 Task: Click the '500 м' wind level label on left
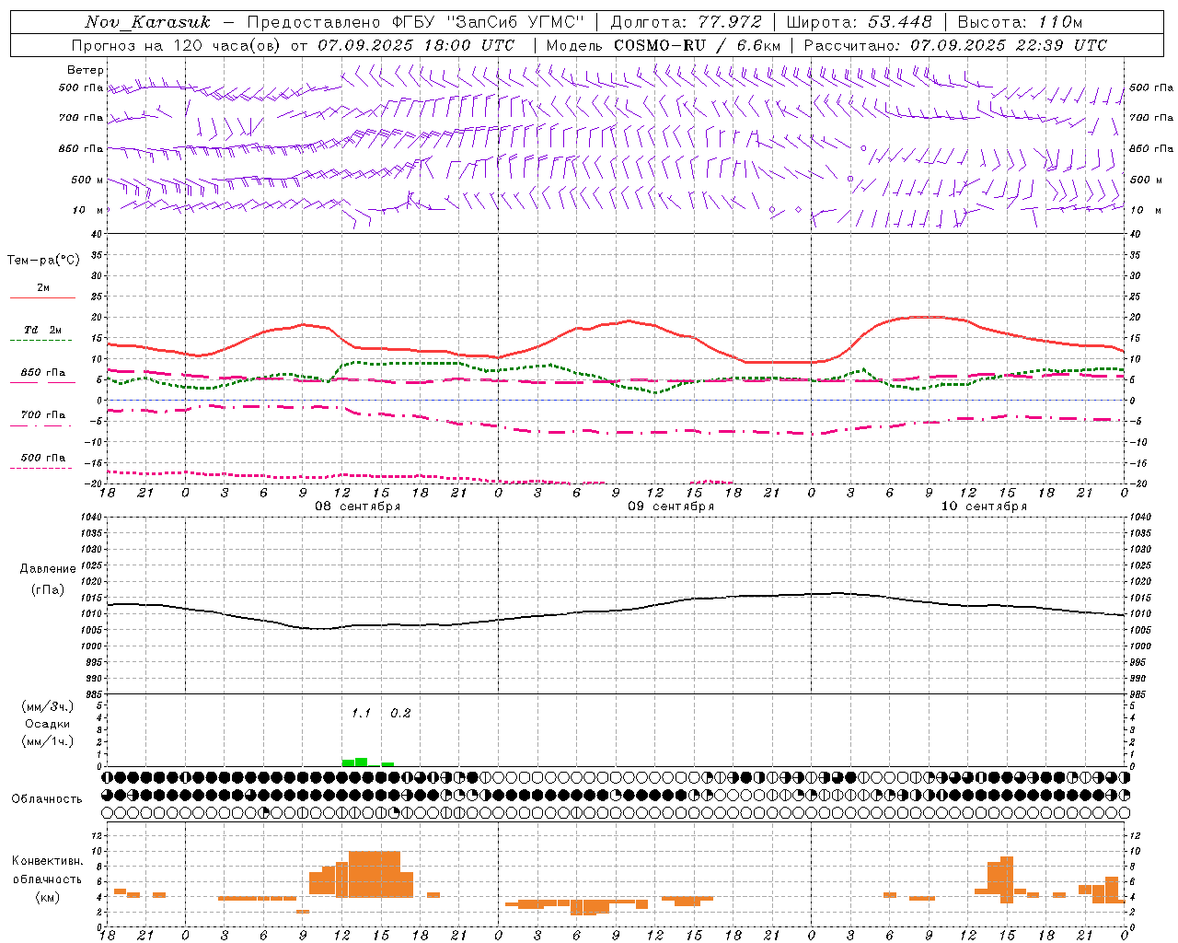[87, 180]
